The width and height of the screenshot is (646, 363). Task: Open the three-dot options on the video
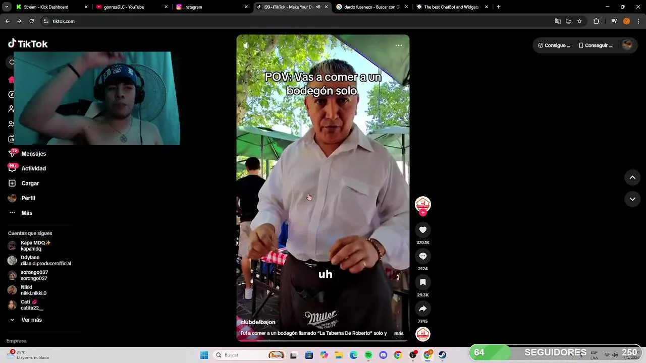tap(399, 45)
